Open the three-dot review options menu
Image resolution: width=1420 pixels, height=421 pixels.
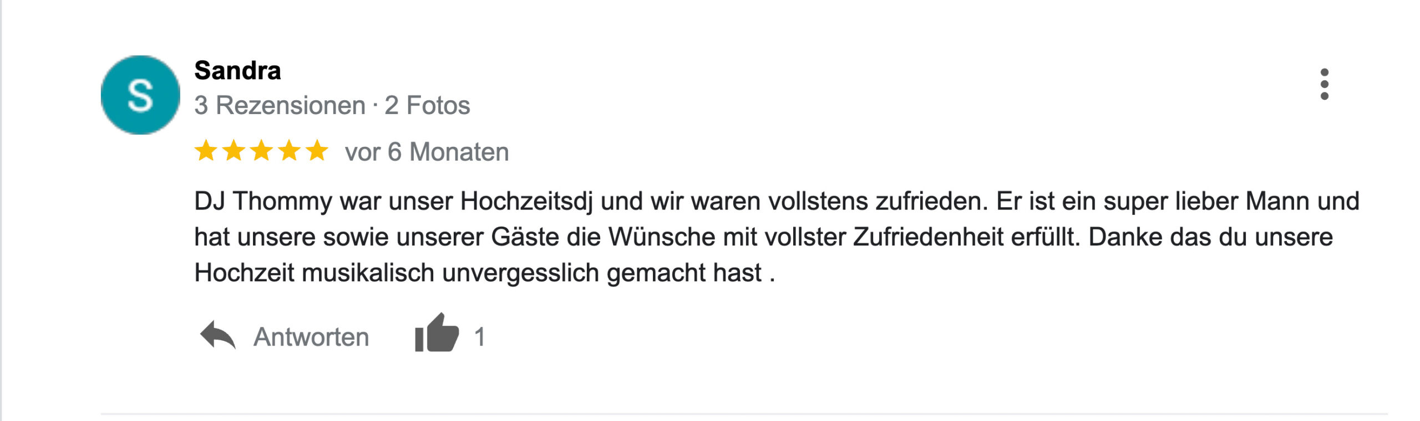tap(1324, 84)
